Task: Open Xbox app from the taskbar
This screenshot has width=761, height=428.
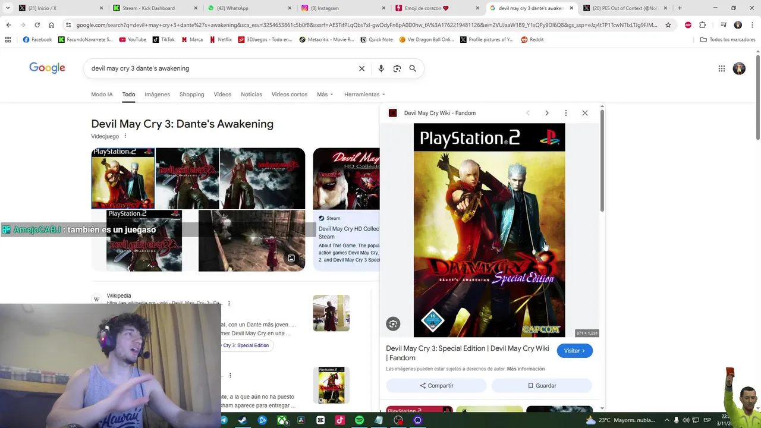Action: [282, 420]
